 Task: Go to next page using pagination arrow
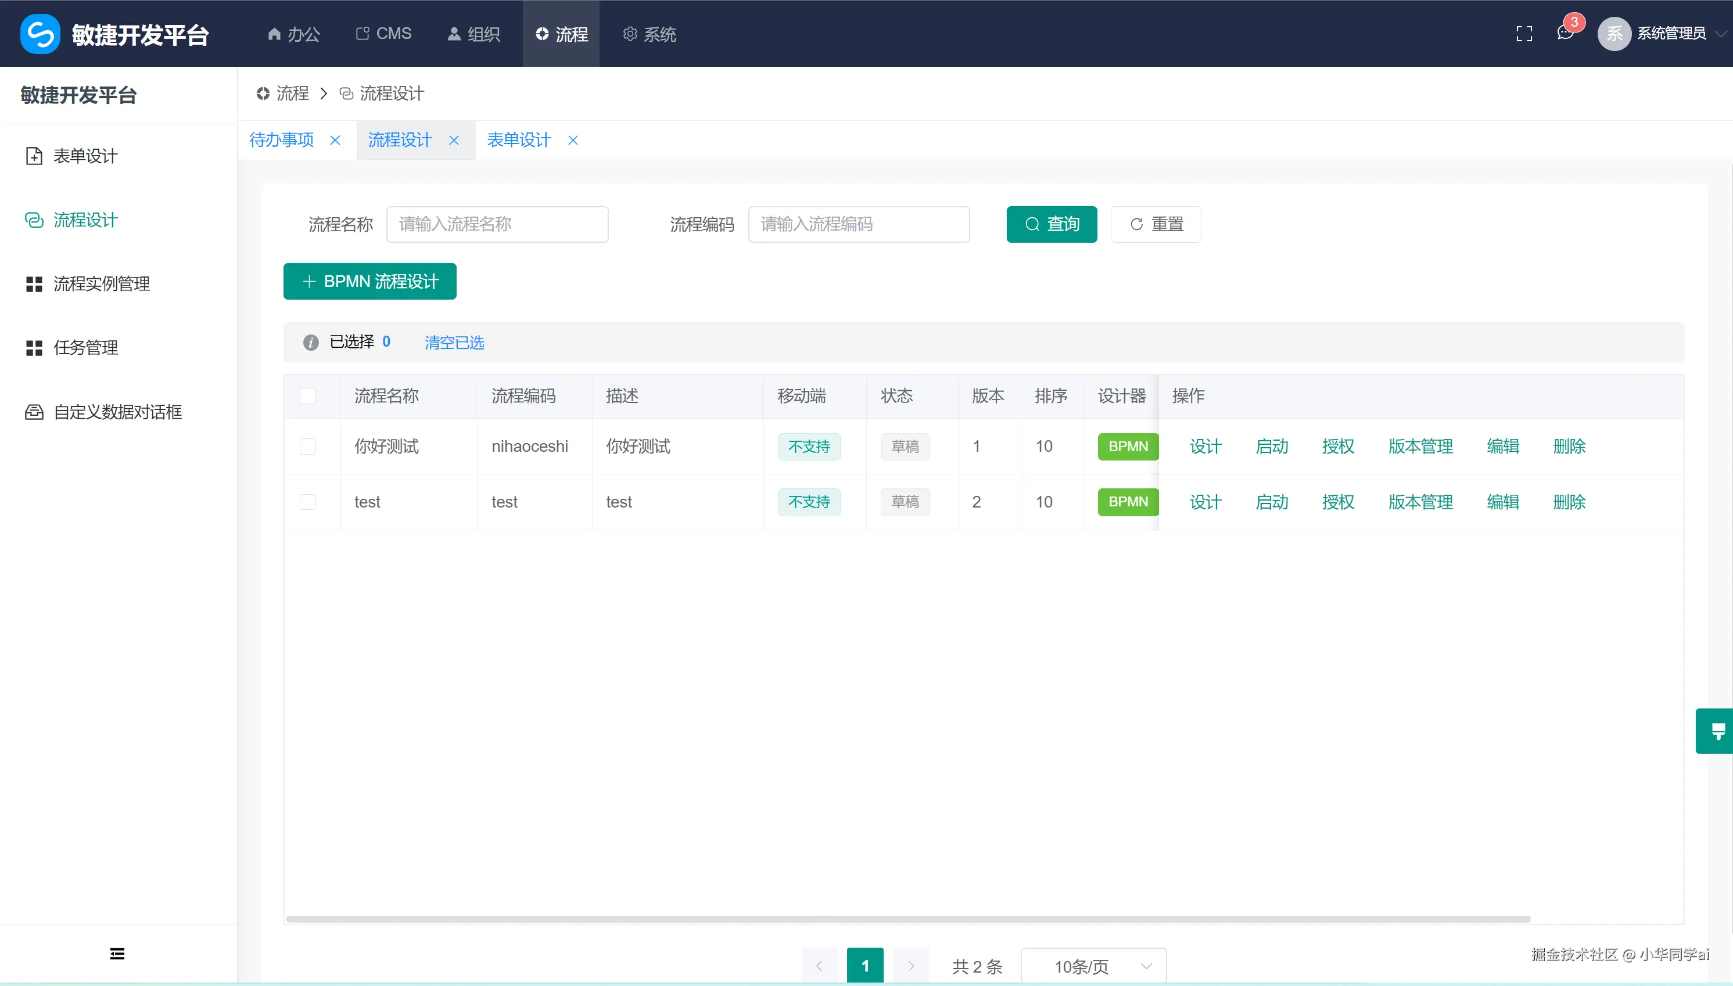pos(910,966)
